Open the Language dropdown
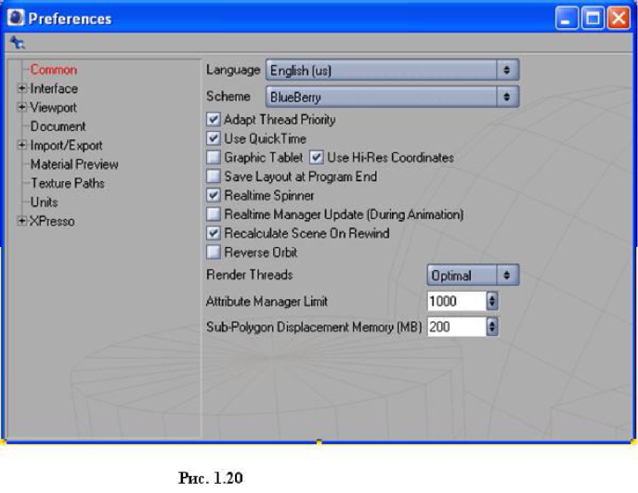This screenshot has height=493, width=638. tap(392, 70)
